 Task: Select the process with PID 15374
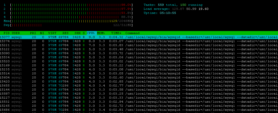[139, 41]
